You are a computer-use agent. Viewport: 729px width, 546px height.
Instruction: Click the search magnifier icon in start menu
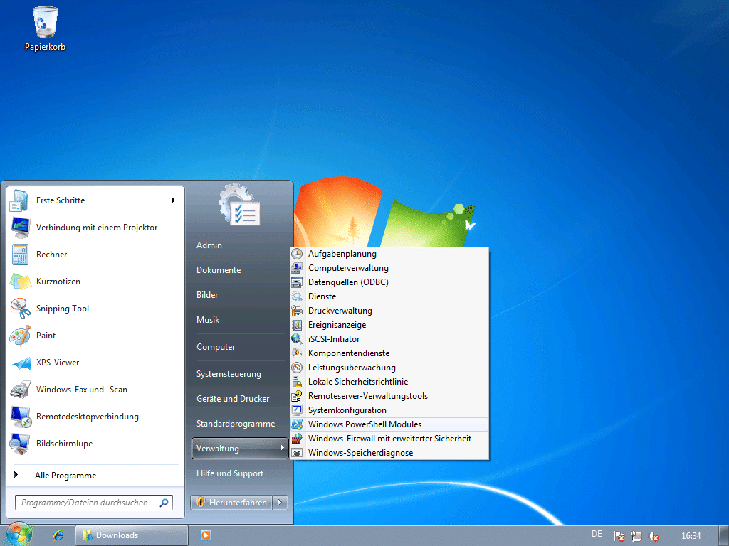coord(164,503)
